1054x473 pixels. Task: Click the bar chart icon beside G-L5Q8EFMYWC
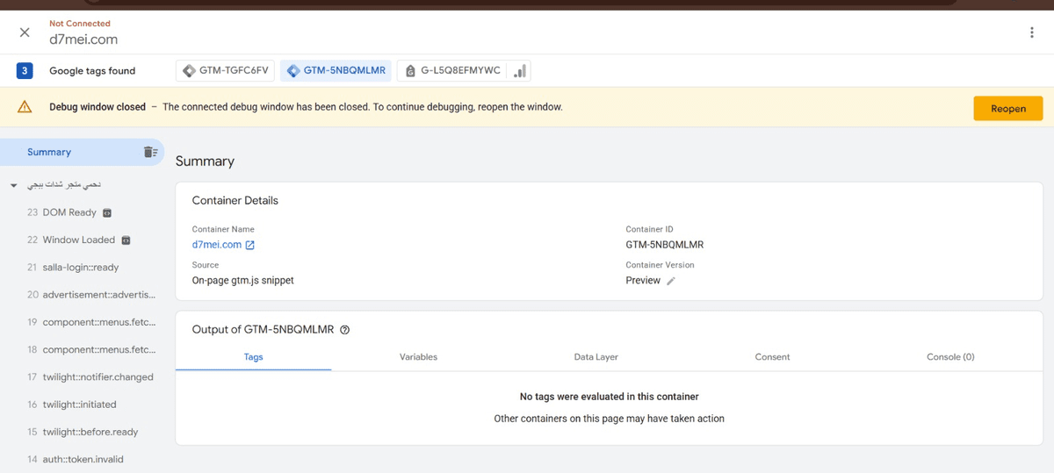coord(520,71)
